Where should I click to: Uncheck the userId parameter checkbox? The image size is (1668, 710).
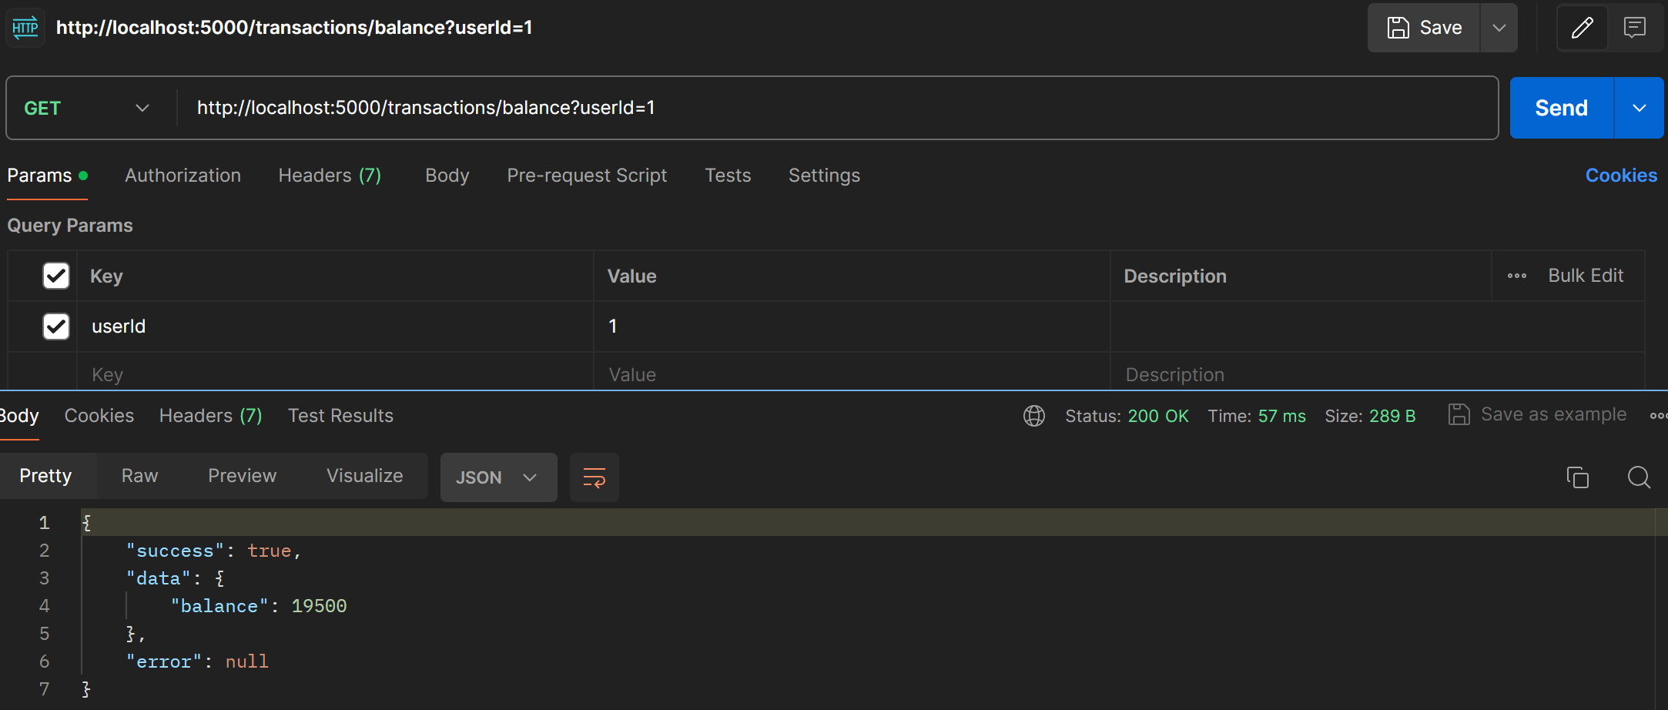(x=56, y=327)
